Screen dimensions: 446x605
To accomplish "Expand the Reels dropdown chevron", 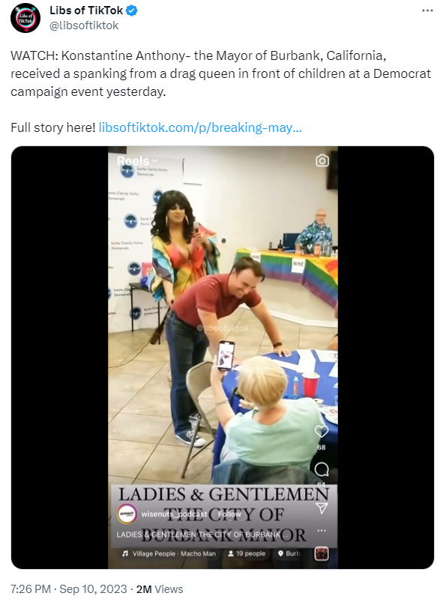I will coord(155,161).
